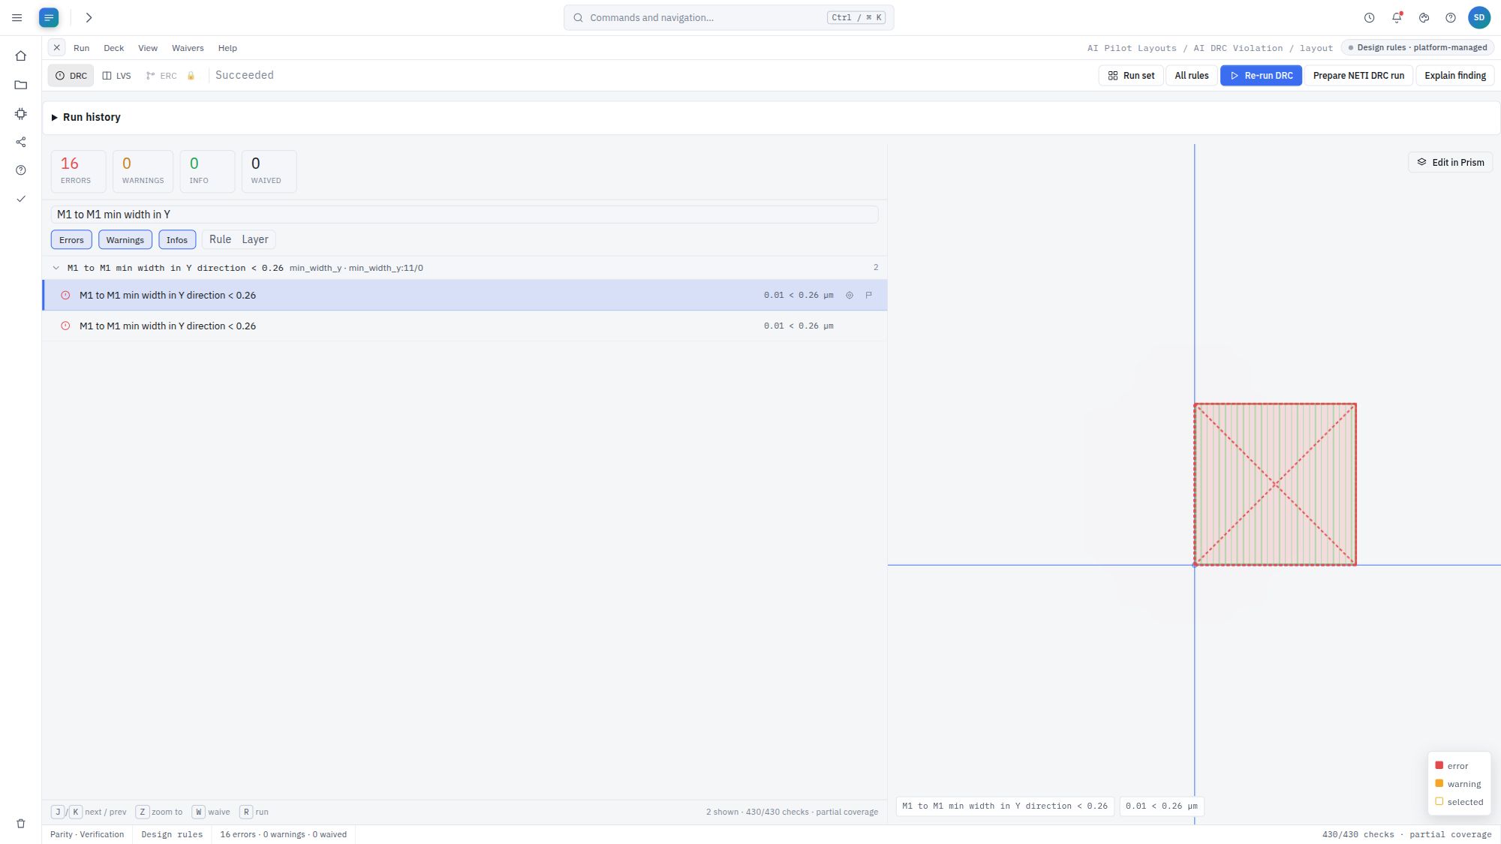This screenshot has height=844, width=1501.
Task: Open the trash icon in sidebar
Action: click(21, 823)
